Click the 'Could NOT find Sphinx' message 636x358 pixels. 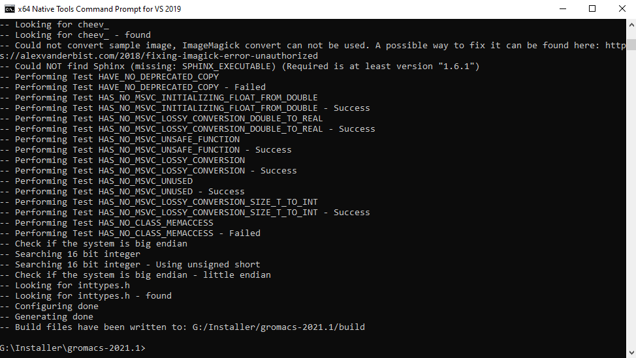(240, 66)
